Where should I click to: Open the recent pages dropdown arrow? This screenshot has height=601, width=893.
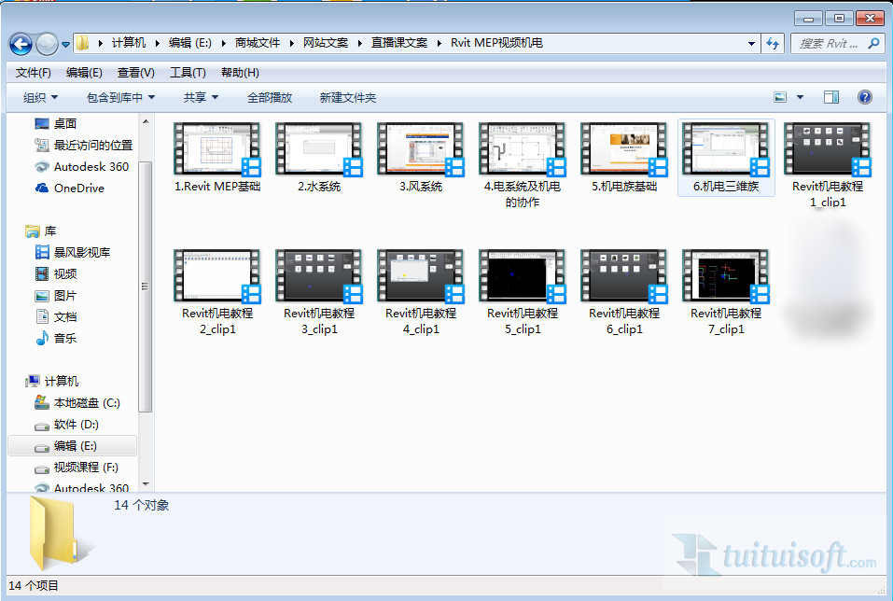(65, 44)
